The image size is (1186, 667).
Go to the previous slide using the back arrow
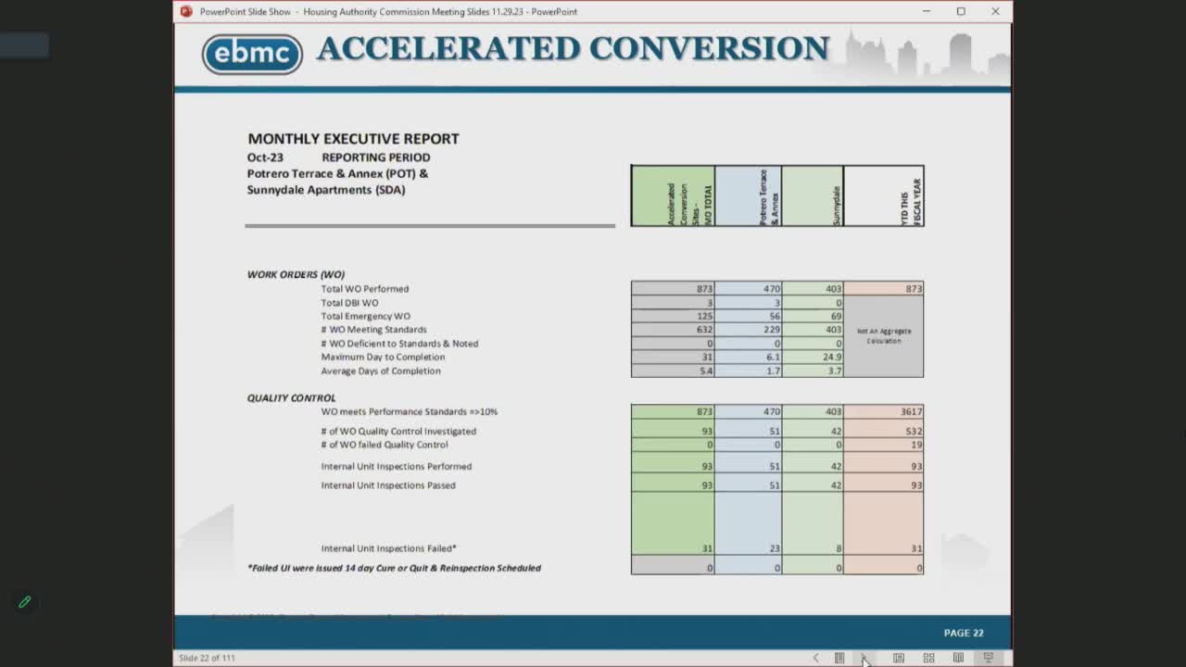815,658
